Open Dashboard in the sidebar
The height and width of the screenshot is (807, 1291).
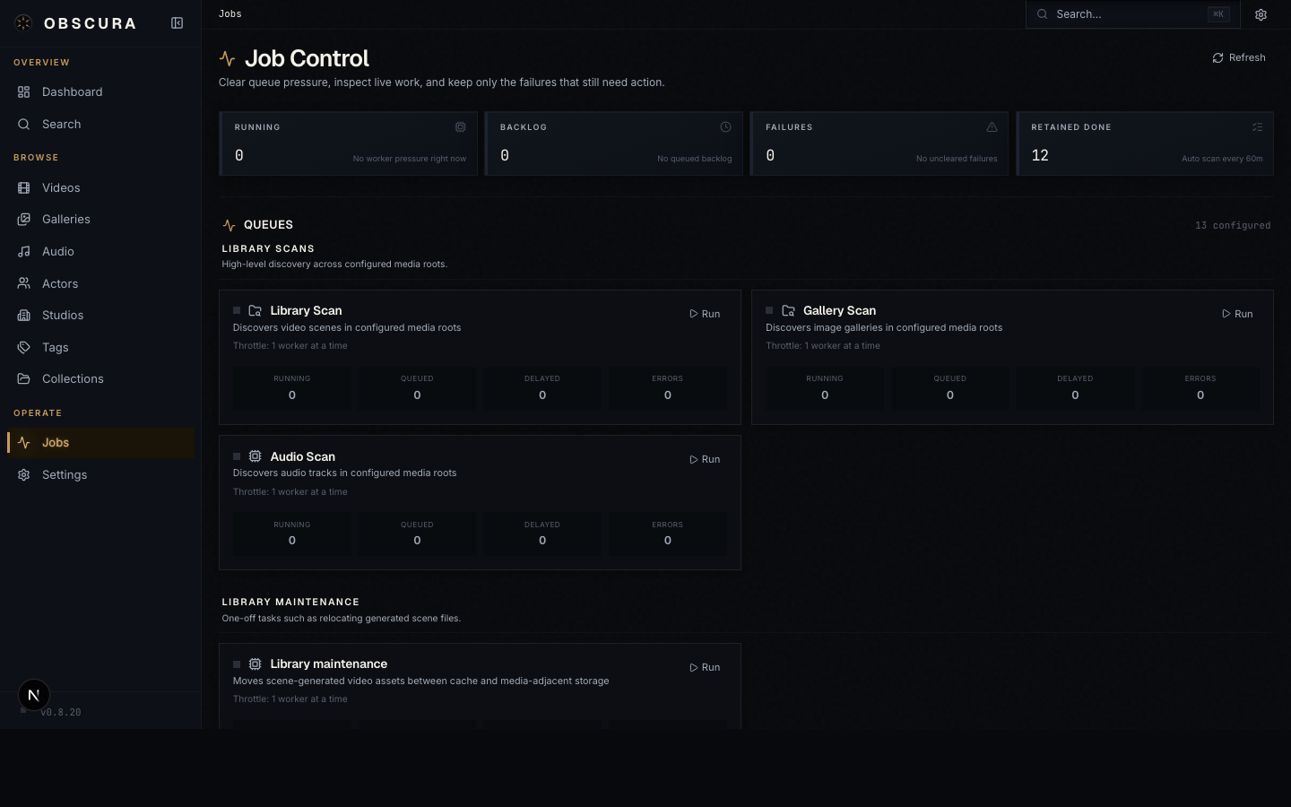point(100,92)
